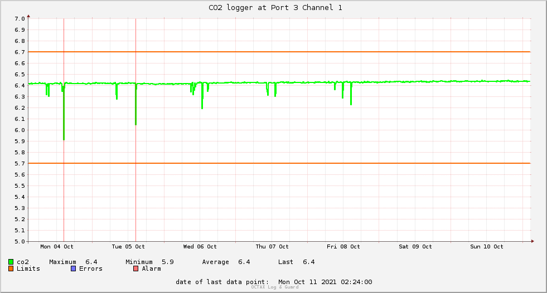The height and width of the screenshot is (293, 547).
Task: Click the blue Errors legend swatch
Action: [x=73, y=268]
